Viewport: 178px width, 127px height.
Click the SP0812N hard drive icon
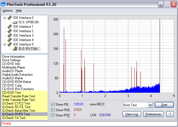[x=15, y=22]
